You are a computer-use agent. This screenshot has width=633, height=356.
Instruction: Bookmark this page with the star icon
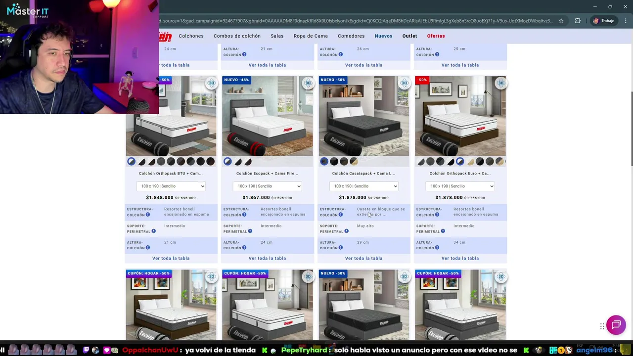[561, 21]
